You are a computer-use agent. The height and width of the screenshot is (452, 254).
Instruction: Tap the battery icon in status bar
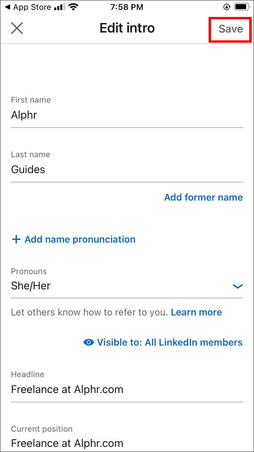point(241,7)
